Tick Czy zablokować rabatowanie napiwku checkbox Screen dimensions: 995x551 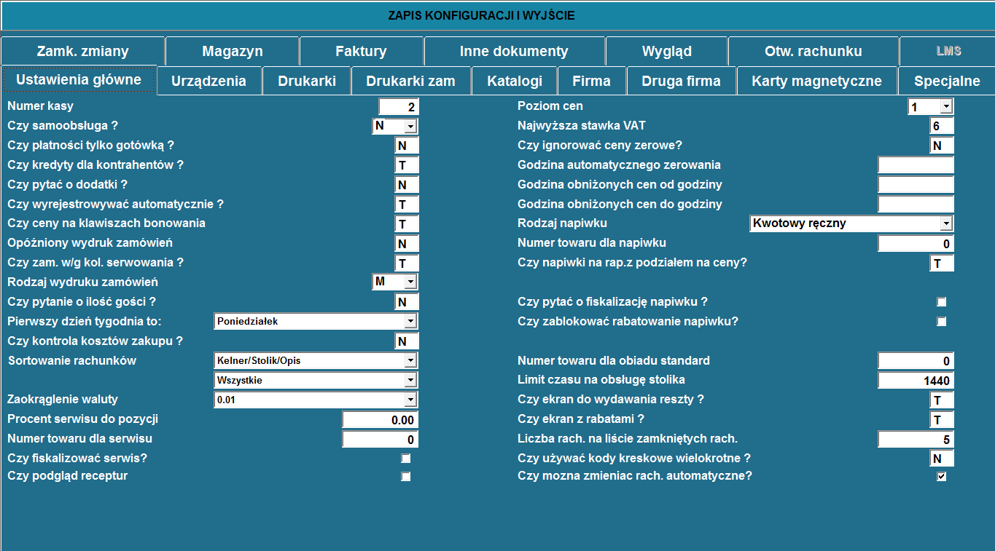(x=942, y=322)
